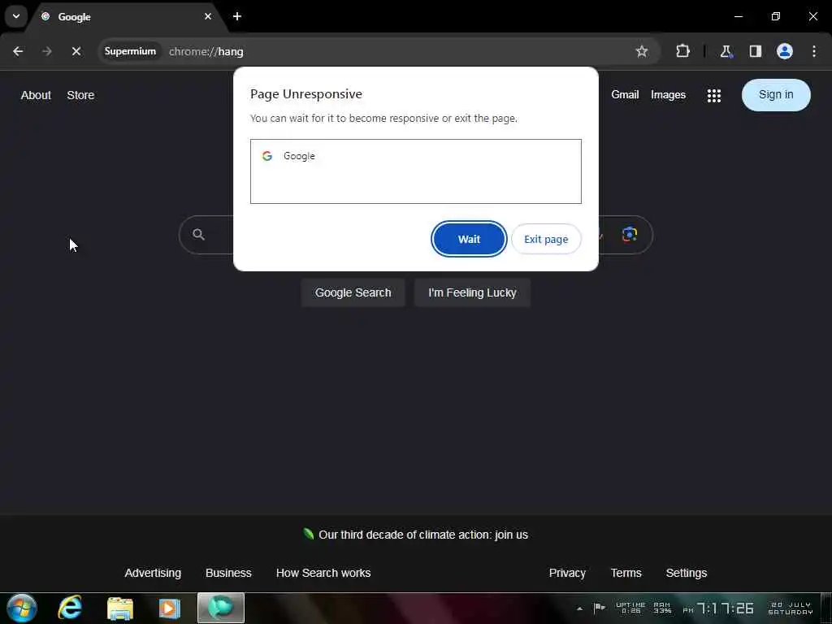This screenshot has width=832, height=624.
Task: Open Images link
Action: click(668, 94)
